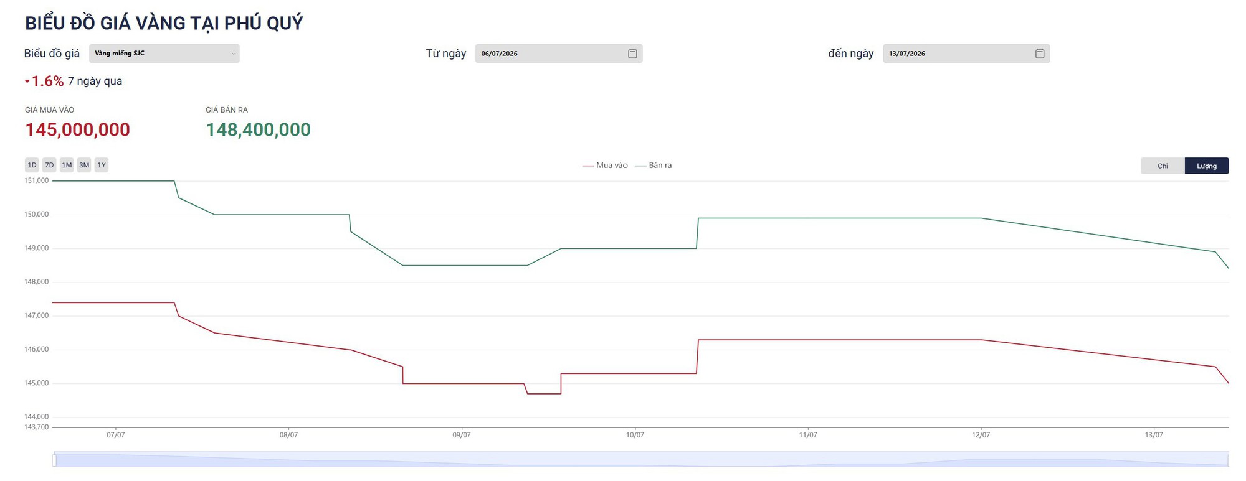Image resolution: width=1246 pixels, height=481 pixels.
Task: Select the 7D time range
Action: 49,165
